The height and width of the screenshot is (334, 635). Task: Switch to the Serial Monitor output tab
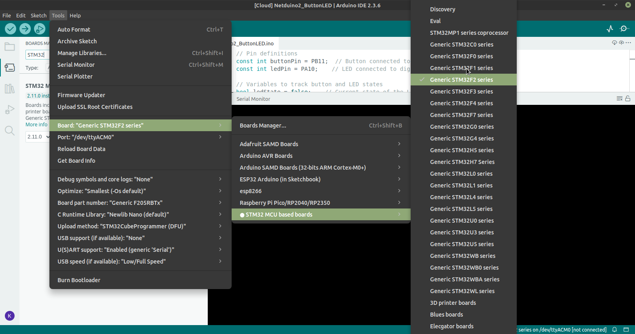[254, 99]
